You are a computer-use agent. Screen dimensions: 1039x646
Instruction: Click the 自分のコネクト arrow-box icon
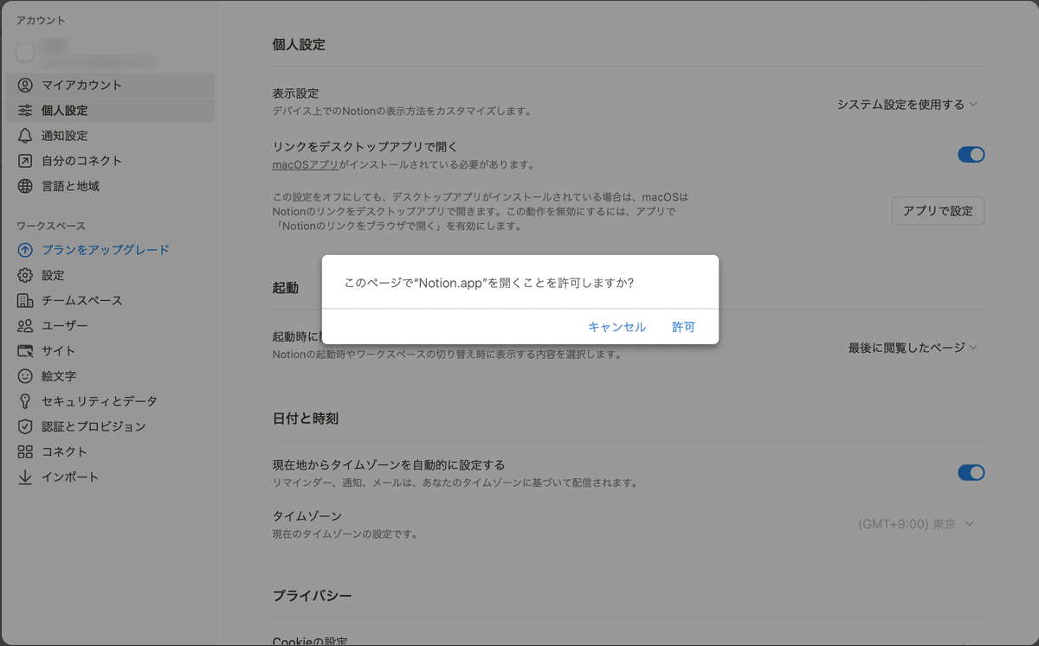(x=25, y=160)
